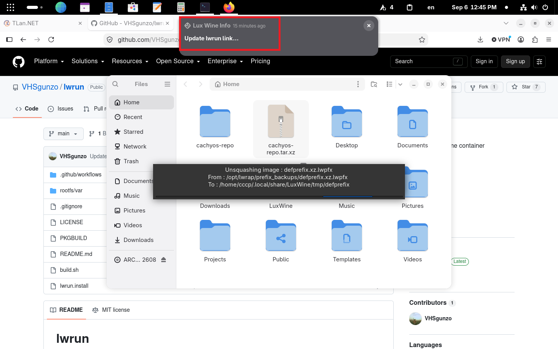The height and width of the screenshot is (349, 558).
Task: Switch to the TLan.NET browser tab
Action: click(x=43, y=23)
